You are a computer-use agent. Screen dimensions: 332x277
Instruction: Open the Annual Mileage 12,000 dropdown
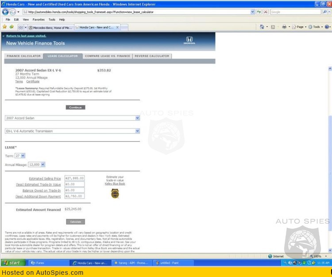pyautogui.click(x=37, y=164)
